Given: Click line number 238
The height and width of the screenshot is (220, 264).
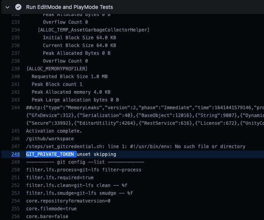Looking at the screenshot, I should coord(16,61).
